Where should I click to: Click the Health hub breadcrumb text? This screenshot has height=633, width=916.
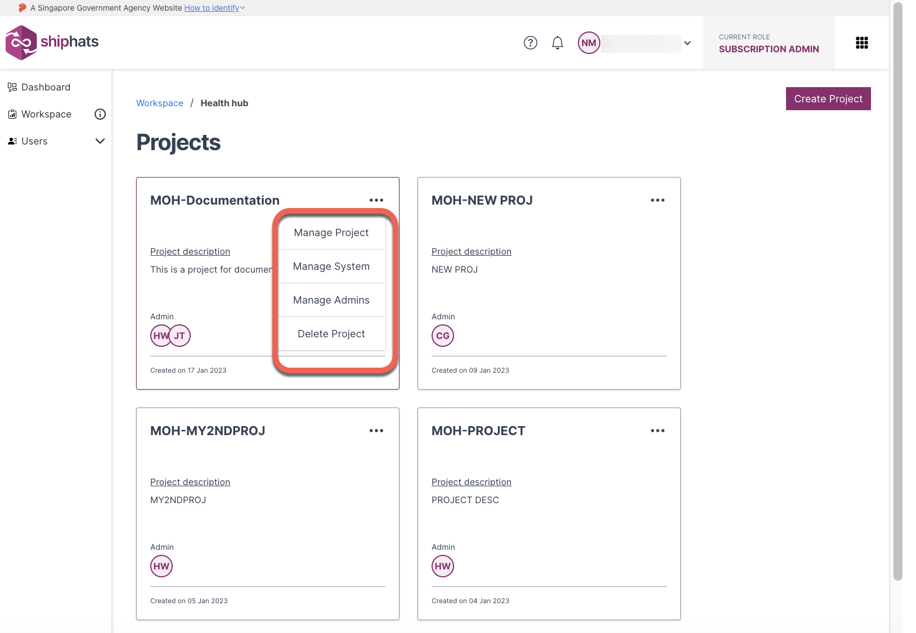coord(224,103)
